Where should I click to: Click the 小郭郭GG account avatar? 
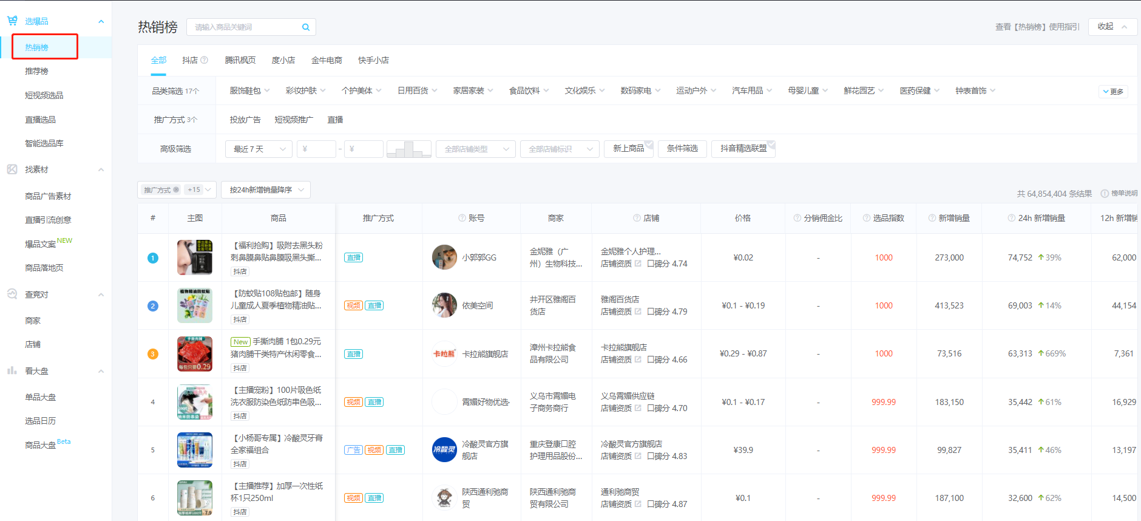coord(444,257)
